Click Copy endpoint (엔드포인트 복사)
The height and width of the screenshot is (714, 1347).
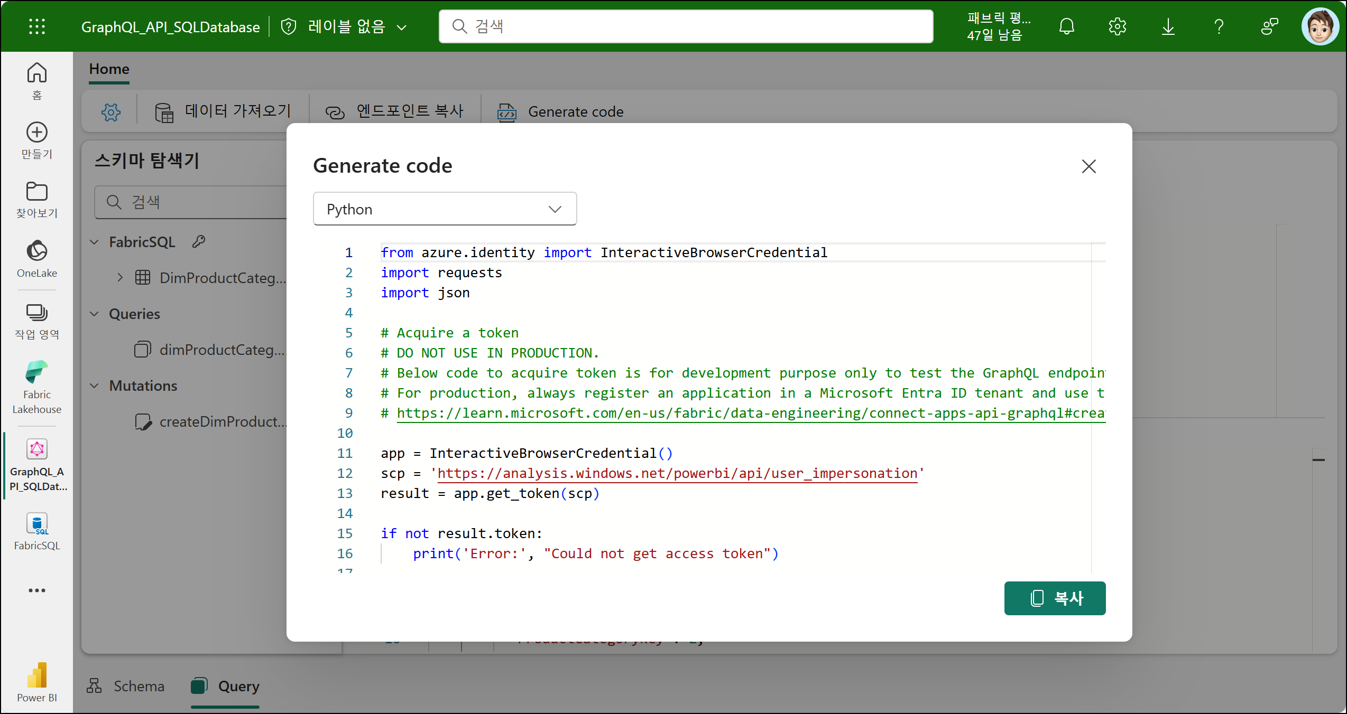pyautogui.click(x=394, y=111)
